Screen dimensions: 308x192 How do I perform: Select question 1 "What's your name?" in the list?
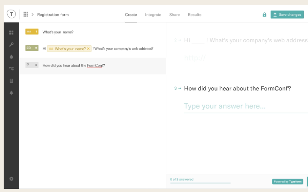(93, 32)
